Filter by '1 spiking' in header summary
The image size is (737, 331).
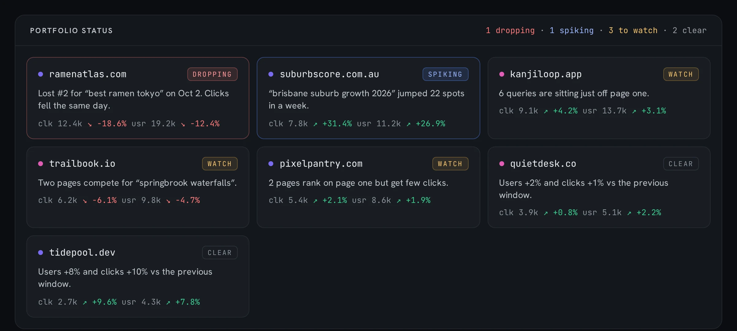571,30
